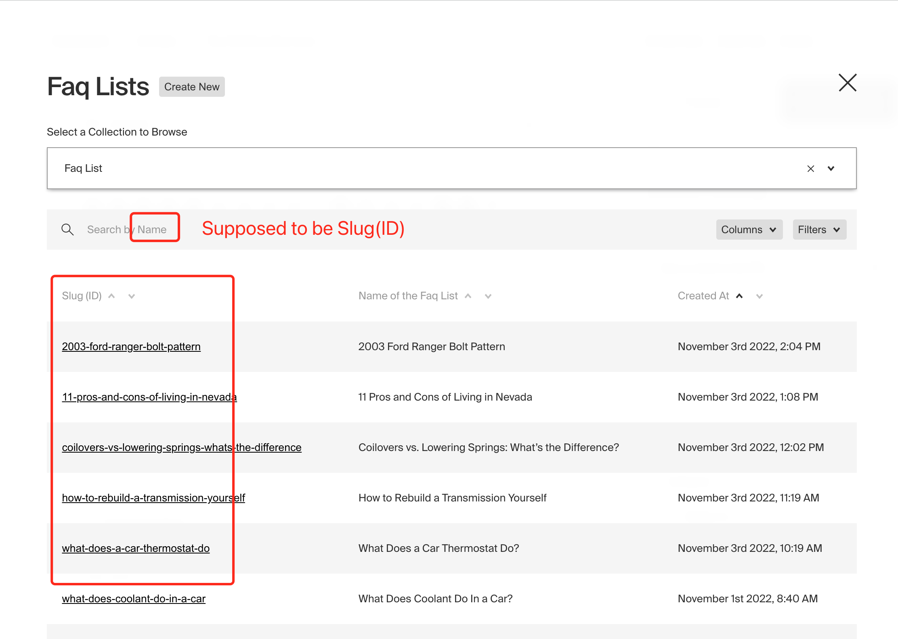Clear the selected Faq List collection
Screen dimensions: 898x639
pyautogui.click(x=810, y=169)
